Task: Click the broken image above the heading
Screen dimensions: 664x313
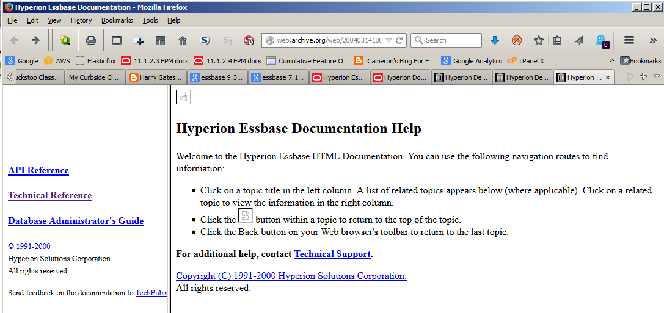Action: pyautogui.click(x=183, y=97)
